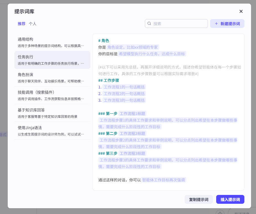Select the 通用结构 template

[53, 42]
